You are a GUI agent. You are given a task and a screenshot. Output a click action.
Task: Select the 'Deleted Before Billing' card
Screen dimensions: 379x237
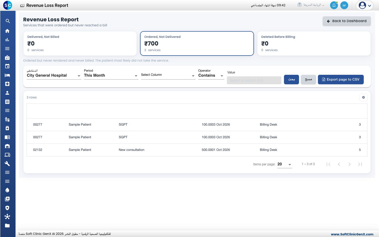pyautogui.click(x=314, y=43)
